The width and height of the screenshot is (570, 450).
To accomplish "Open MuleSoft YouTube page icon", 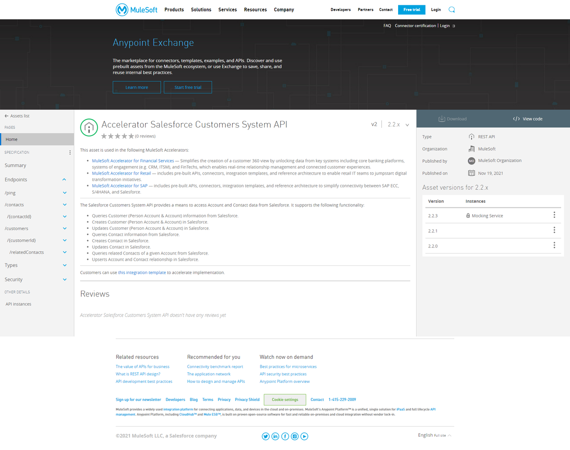I will (x=304, y=436).
